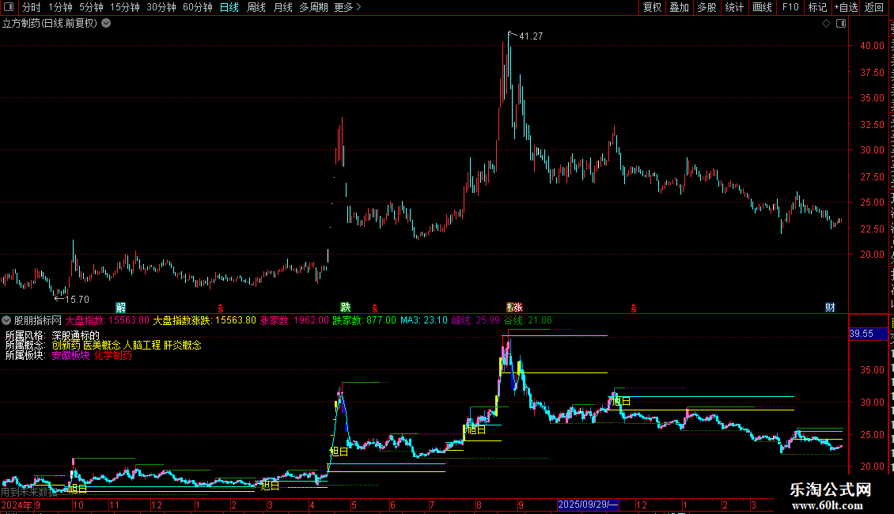The width and height of the screenshot is (894, 514).
Task: Click the 峰线: 25.99 value
Action: tap(475, 320)
